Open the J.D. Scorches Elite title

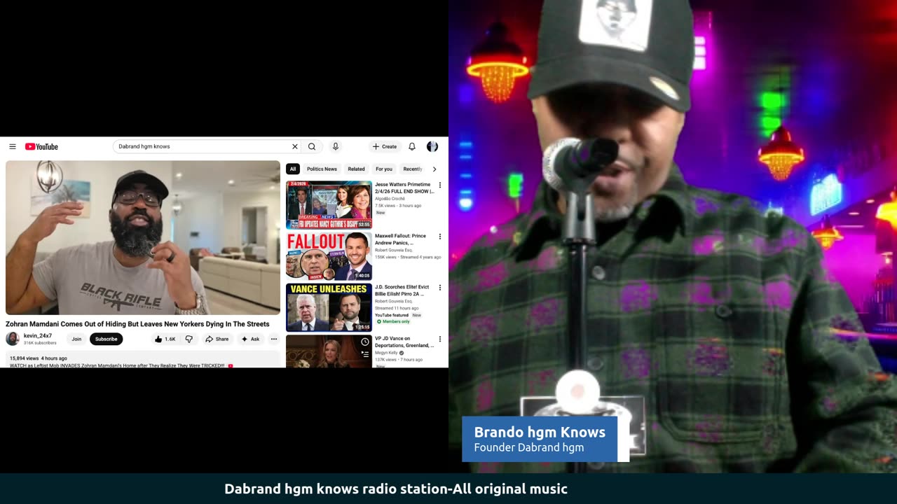402,290
